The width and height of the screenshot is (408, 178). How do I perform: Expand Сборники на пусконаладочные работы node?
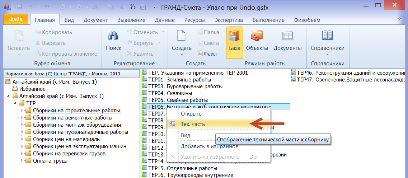point(22,132)
